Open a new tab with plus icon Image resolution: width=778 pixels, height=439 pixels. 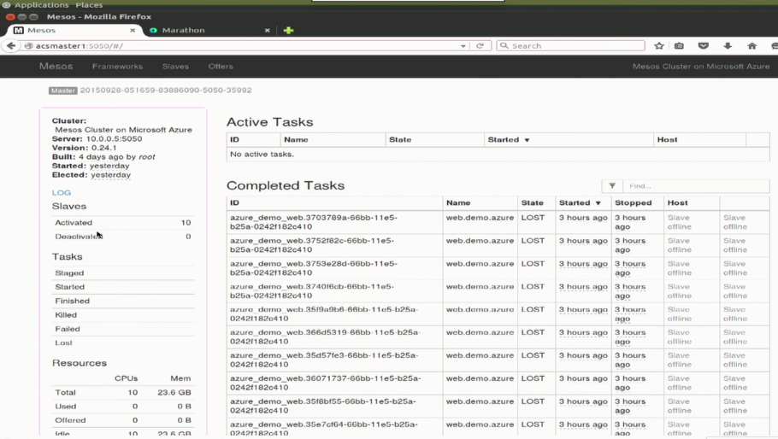tap(288, 30)
